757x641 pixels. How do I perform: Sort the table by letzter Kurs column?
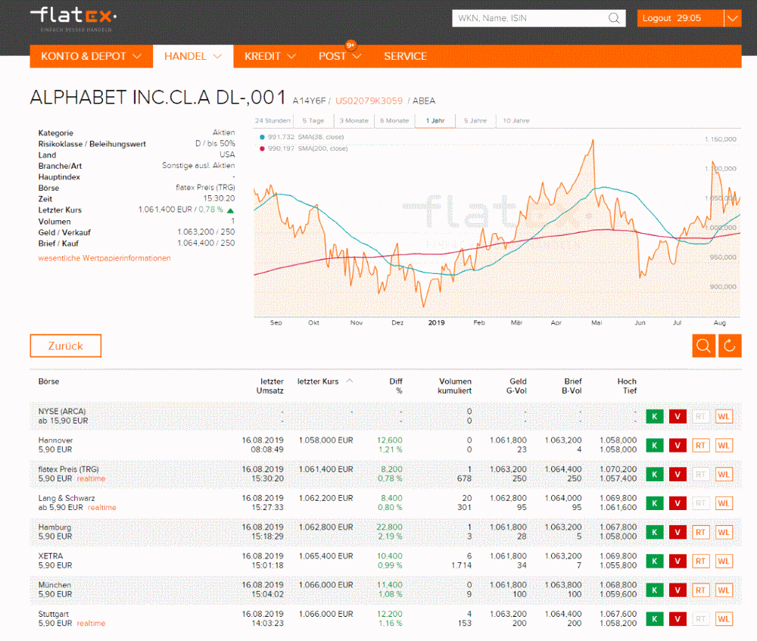(x=325, y=381)
